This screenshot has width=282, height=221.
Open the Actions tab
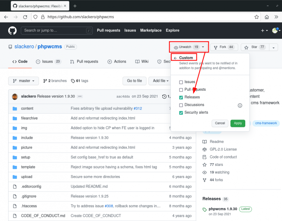click(x=117, y=61)
